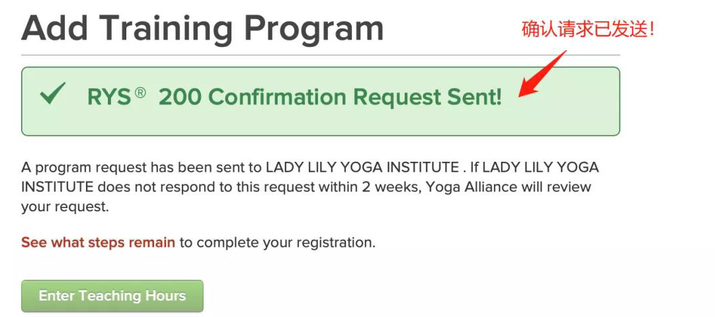Click the red Chinese annotation text
This screenshot has width=726, height=317.
(588, 30)
